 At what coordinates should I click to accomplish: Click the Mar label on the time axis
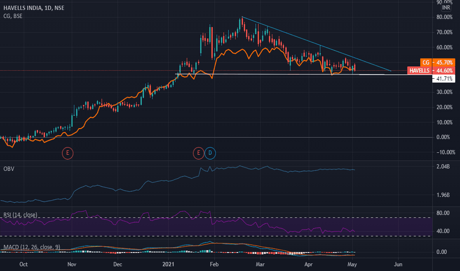(x=260, y=264)
